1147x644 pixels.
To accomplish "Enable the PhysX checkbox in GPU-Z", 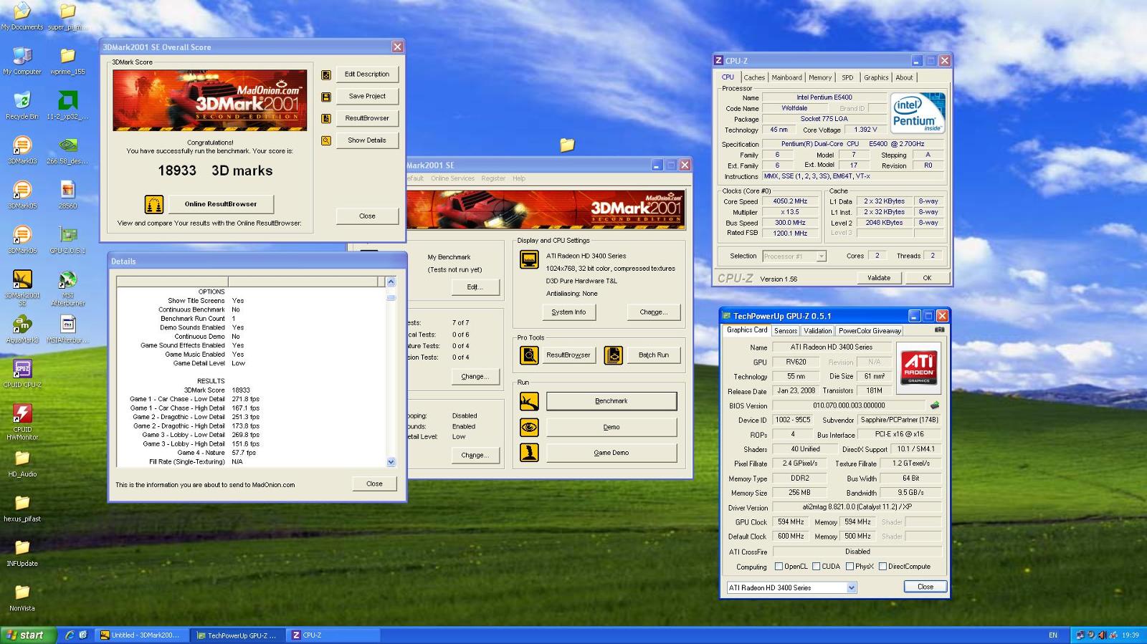I will pyautogui.click(x=849, y=567).
